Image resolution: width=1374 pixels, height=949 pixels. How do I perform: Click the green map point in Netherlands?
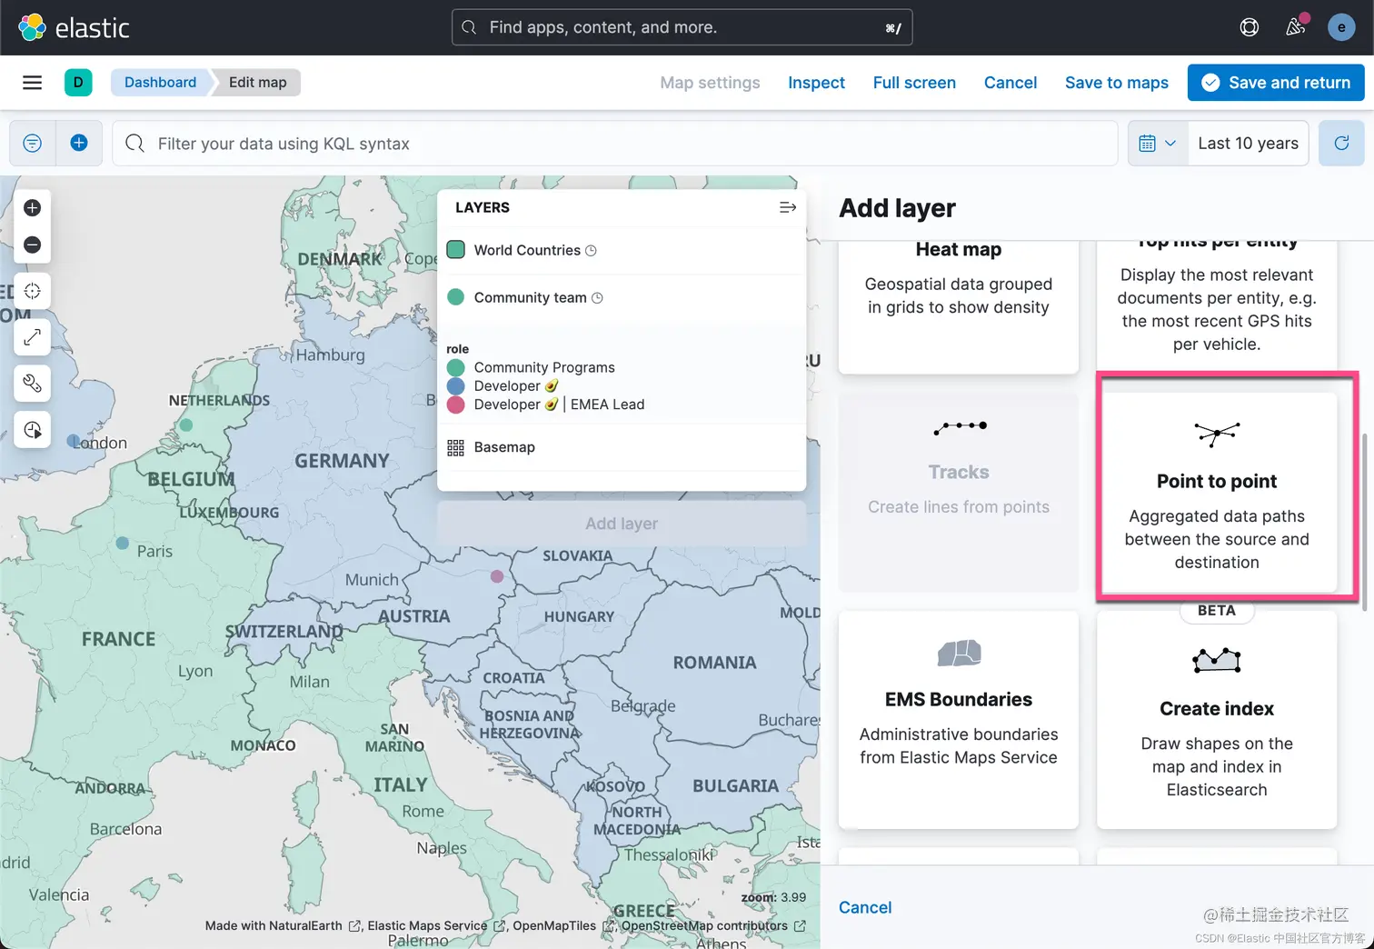(186, 425)
